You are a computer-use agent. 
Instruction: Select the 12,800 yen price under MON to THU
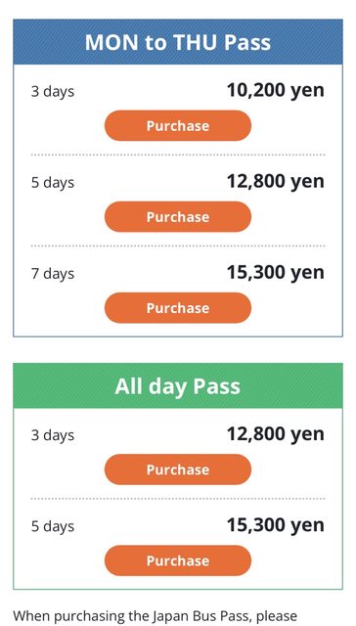coord(276,182)
